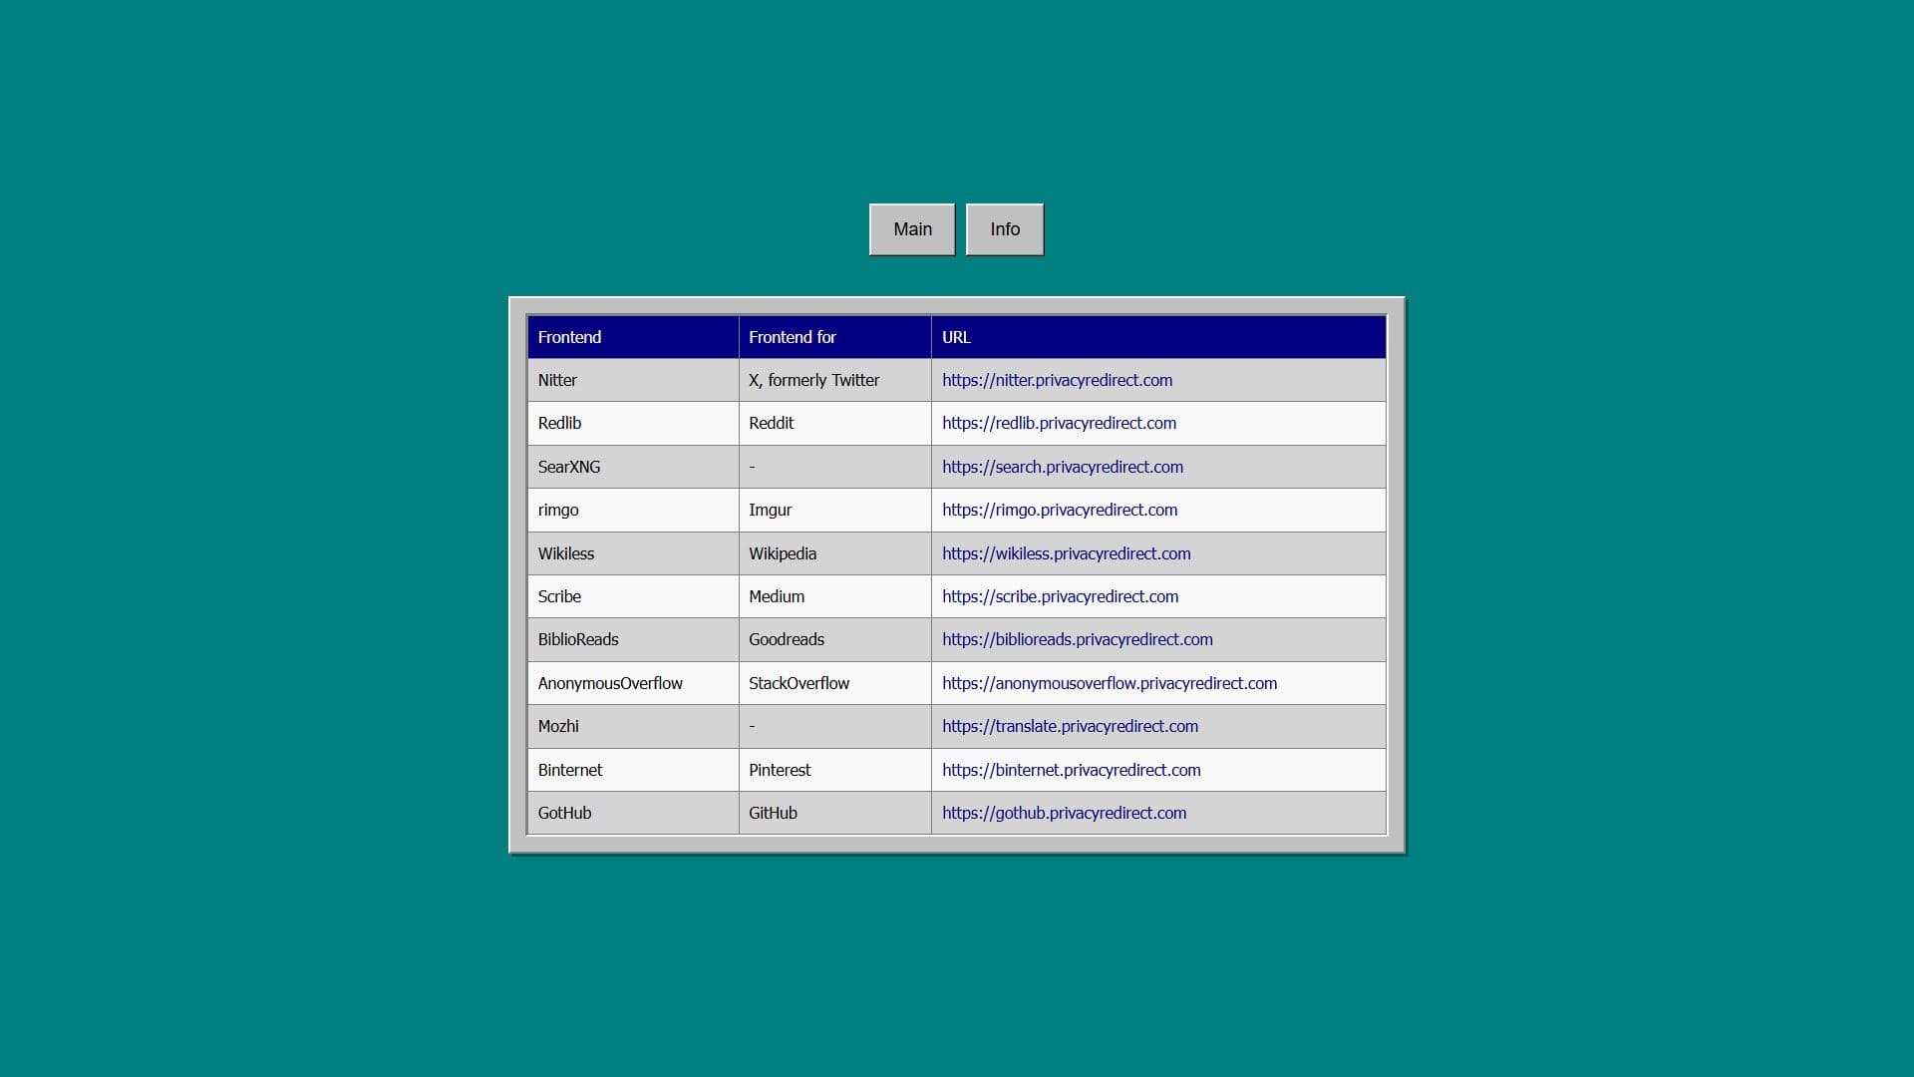
Task: Select the BiblioReads cell
Action: pos(633,639)
